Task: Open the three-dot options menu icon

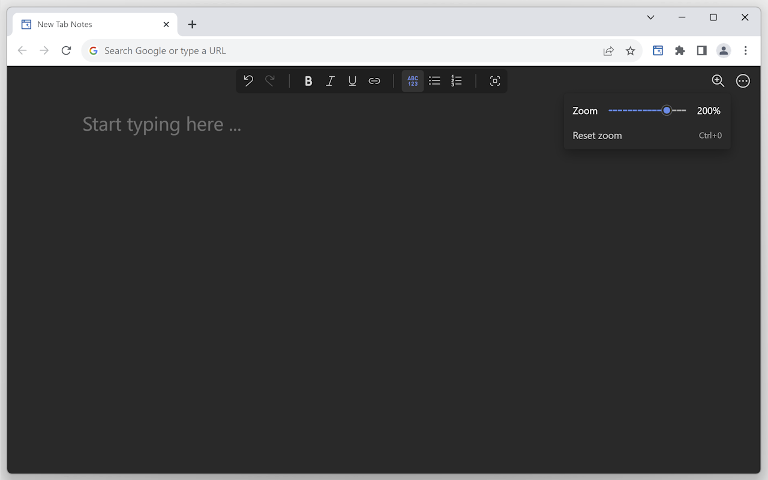Action: click(x=743, y=80)
